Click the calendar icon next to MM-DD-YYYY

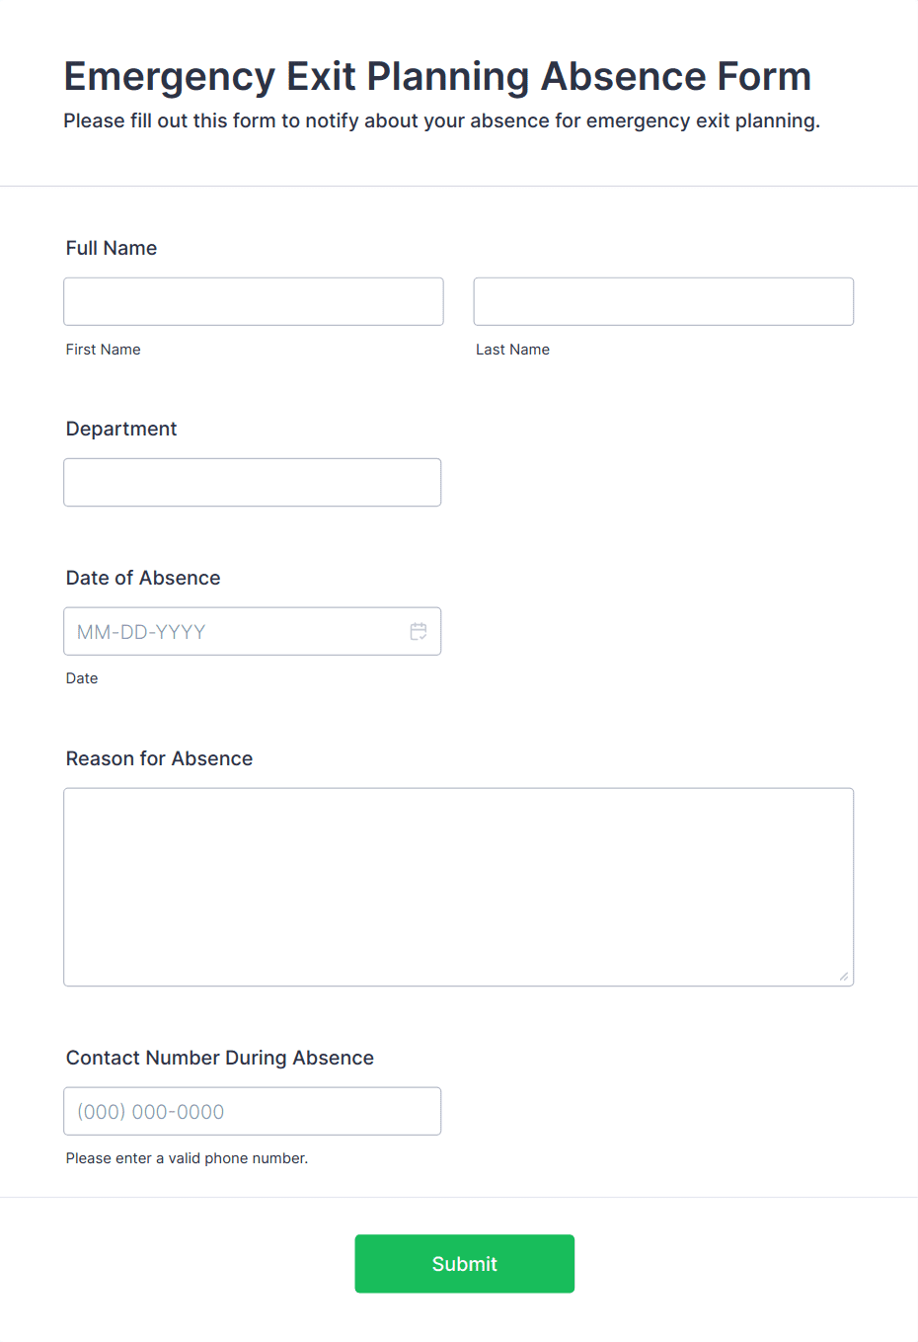pyautogui.click(x=419, y=630)
